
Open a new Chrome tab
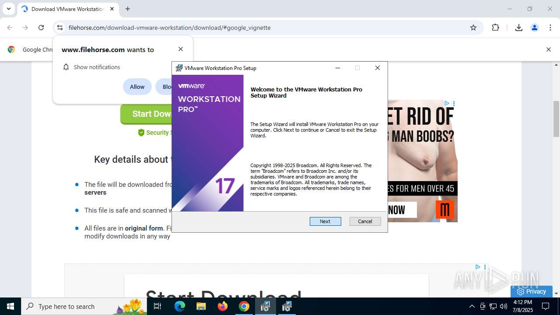tap(128, 9)
